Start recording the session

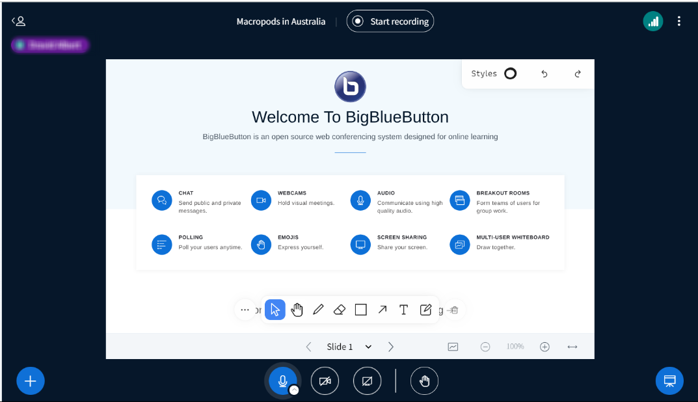(390, 21)
